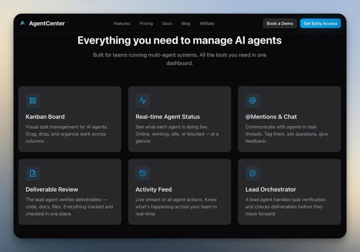Click the text 'The lead agent verifies deliverables'
Screen dimensions: 360x252
coord(64,200)
